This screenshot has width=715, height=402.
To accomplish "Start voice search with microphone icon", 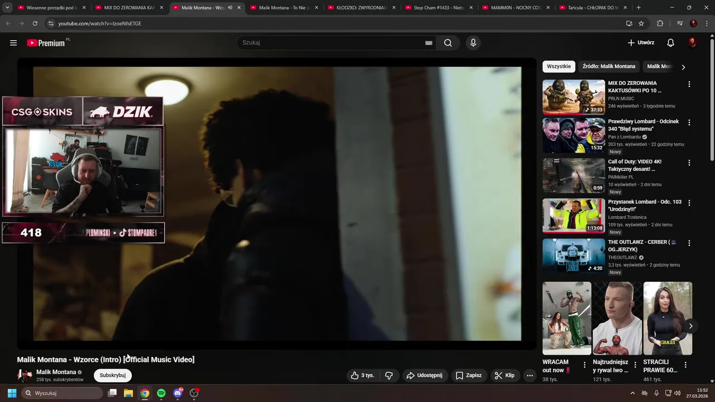I will click(473, 43).
